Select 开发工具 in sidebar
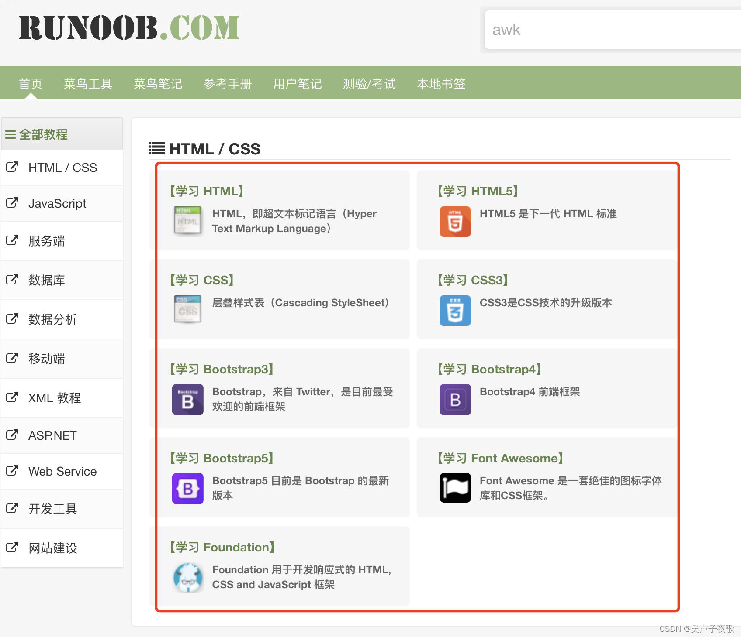 62,509
